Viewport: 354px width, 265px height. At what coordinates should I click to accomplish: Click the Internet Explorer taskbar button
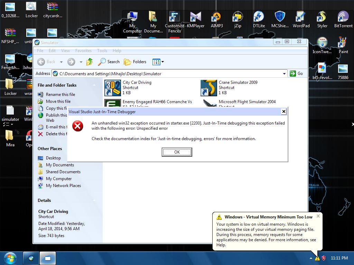pyautogui.click(x=31, y=258)
